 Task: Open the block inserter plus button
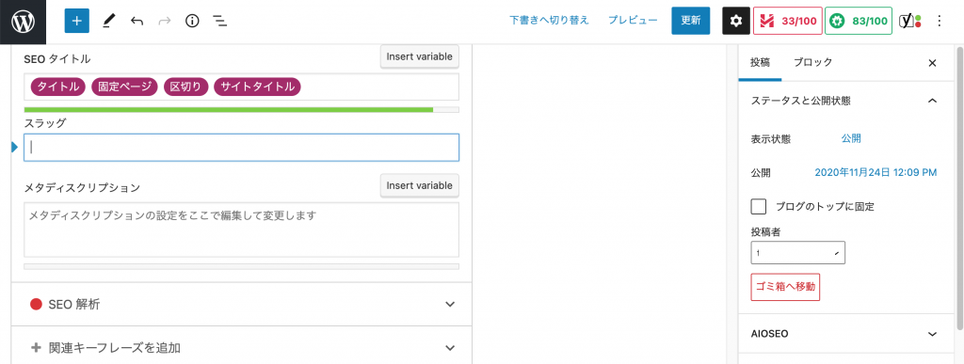tap(77, 21)
